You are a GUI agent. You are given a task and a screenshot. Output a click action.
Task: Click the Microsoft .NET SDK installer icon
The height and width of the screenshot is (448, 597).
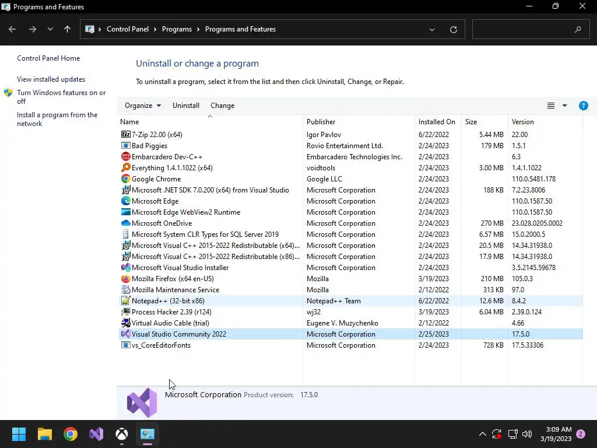click(125, 190)
